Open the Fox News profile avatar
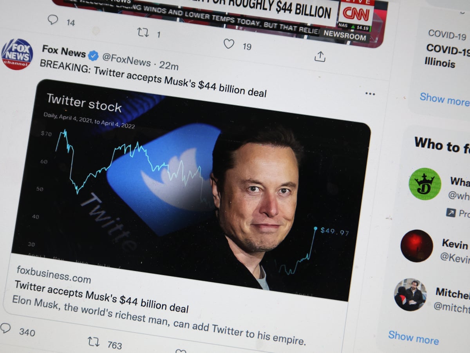 tap(17, 54)
